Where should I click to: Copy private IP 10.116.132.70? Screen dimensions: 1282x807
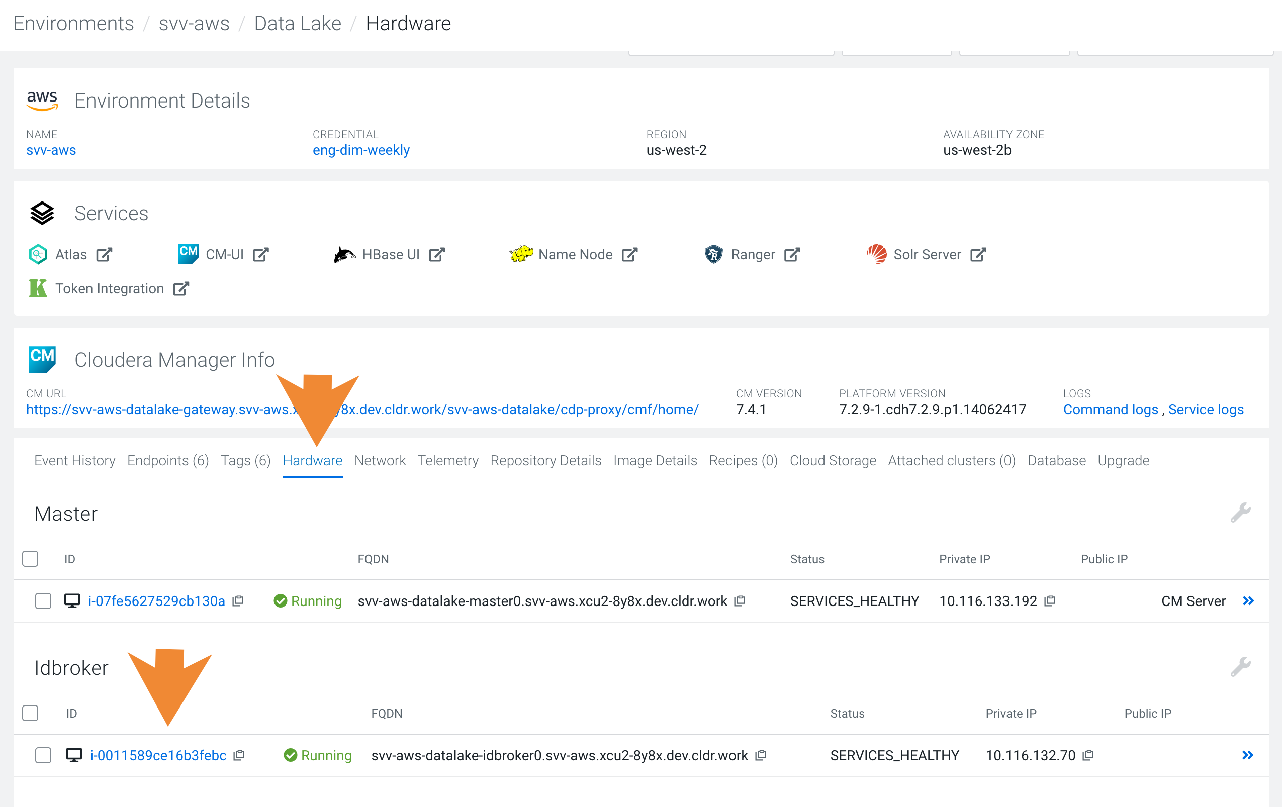tap(1088, 755)
